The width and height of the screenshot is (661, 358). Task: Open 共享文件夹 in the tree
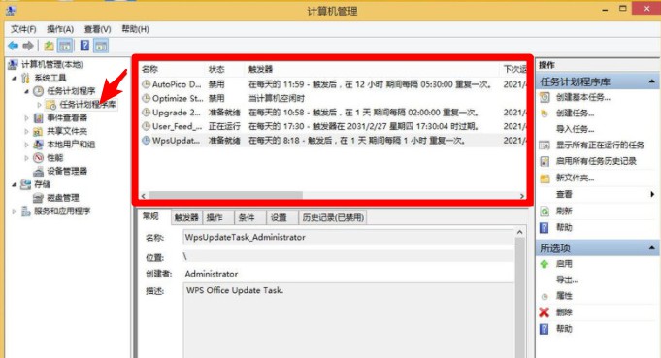point(67,131)
